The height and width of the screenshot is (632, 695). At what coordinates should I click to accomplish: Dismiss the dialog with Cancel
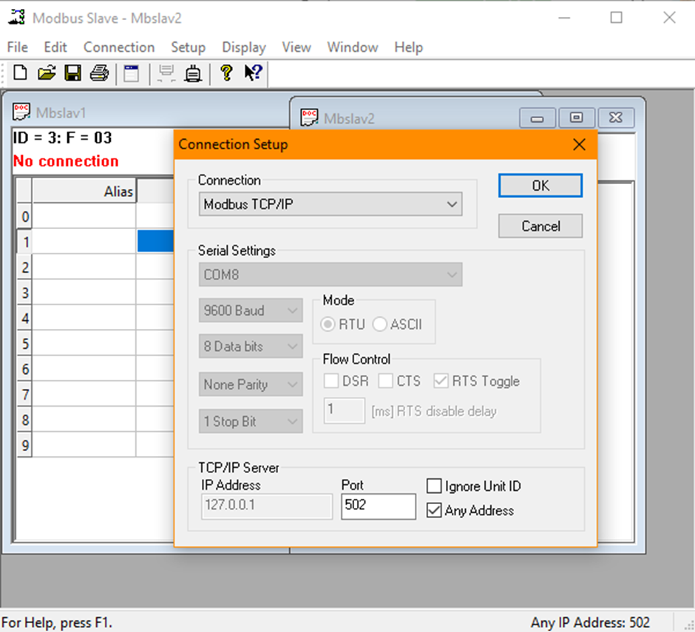tap(540, 226)
